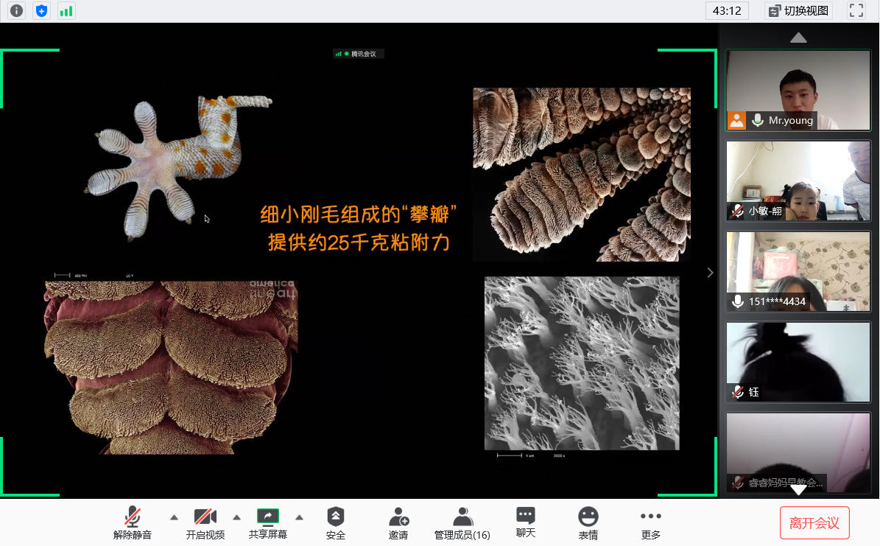Enable camera via 开启视频

tap(205, 523)
